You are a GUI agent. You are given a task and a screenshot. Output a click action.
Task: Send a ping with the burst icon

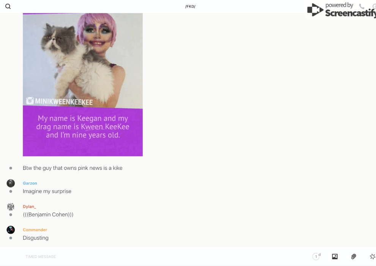coord(372,256)
